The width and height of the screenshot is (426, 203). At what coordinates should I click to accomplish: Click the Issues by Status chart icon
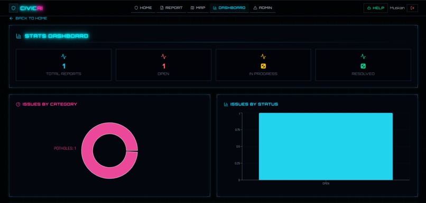226,104
